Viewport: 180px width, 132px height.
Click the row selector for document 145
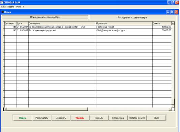[4, 31]
